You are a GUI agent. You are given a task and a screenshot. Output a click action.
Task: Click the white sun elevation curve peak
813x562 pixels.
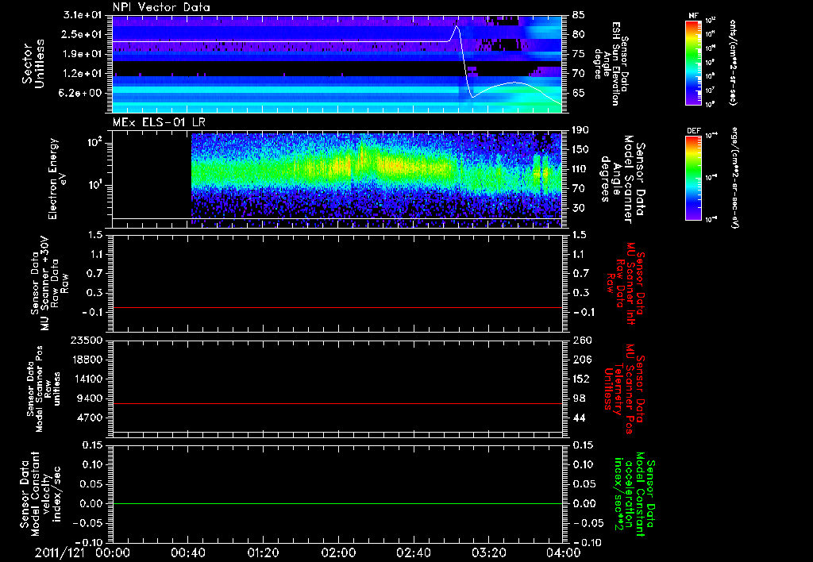click(457, 26)
